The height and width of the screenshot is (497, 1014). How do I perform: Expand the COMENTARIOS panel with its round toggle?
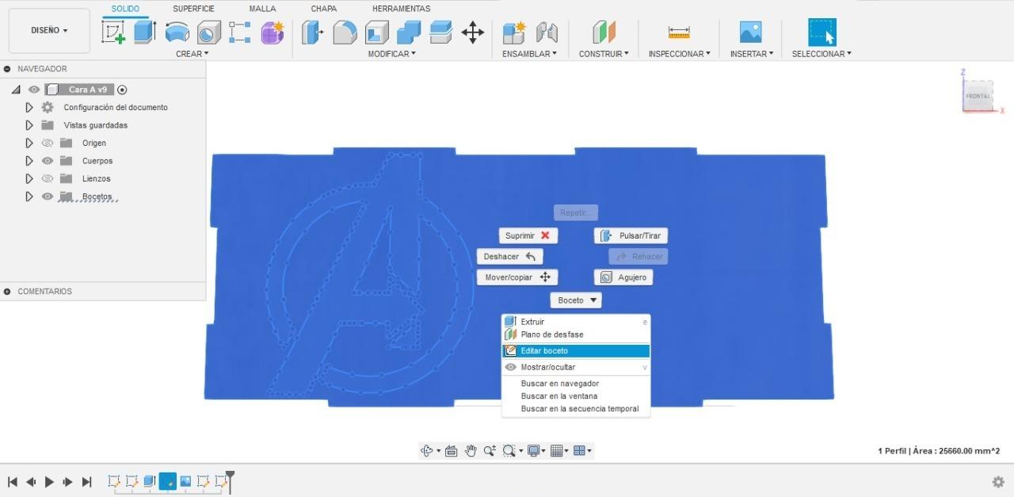tap(7, 292)
